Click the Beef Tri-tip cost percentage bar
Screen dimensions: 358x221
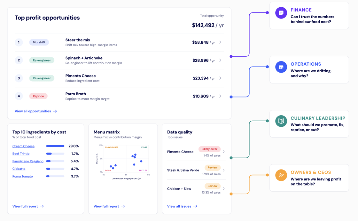[55, 154]
